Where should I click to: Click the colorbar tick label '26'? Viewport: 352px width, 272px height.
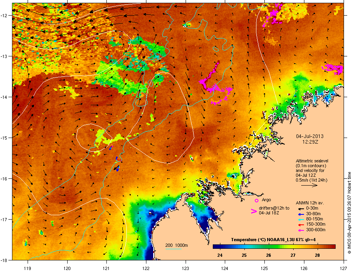tap(268, 255)
